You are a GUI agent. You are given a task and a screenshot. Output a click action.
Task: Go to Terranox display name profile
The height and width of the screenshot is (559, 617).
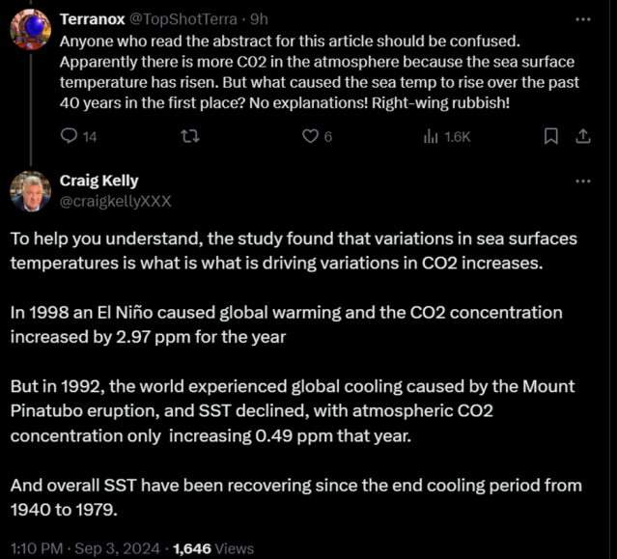coord(91,19)
